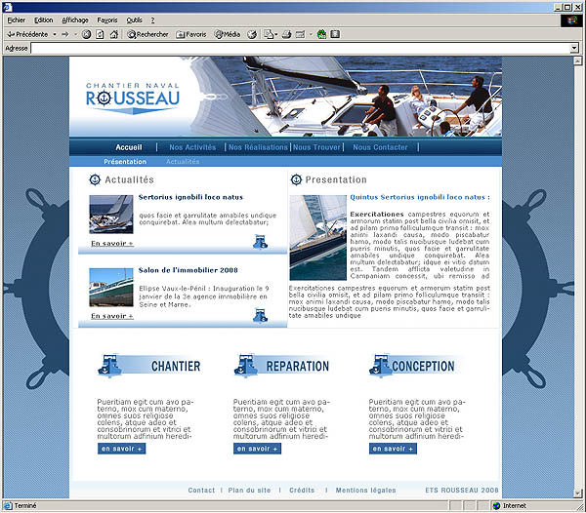Open the Salon de l'immobilier 2008 thumbnail

click(x=111, y=288)
